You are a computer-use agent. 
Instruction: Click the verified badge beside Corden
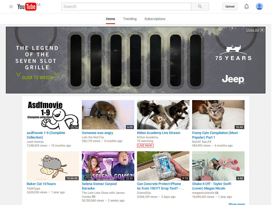tap(94, 197)
